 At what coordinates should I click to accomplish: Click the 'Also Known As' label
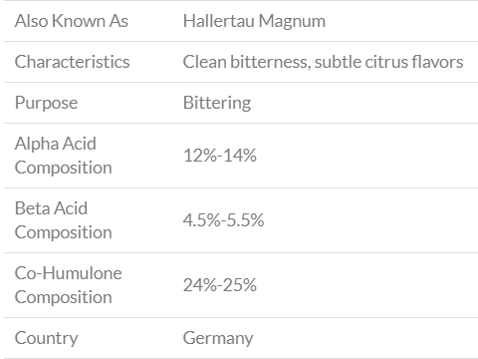point(72,21)
